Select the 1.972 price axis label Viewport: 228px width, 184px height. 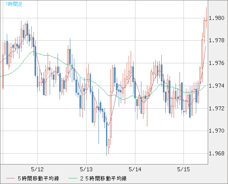click(x=216, y=108)
